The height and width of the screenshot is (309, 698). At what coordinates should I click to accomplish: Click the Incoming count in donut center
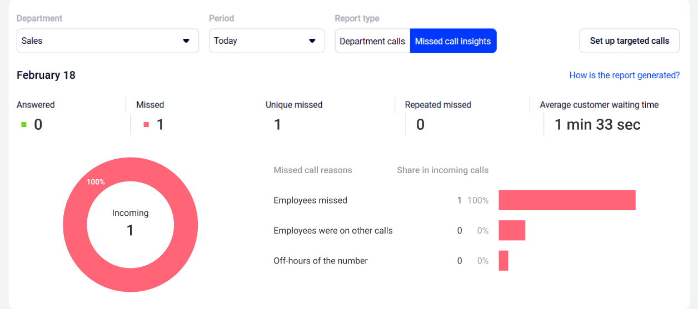click(130, 230)
